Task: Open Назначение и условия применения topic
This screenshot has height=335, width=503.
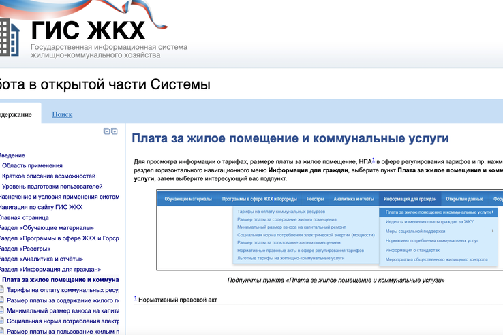Action: [x=59, y=197]
